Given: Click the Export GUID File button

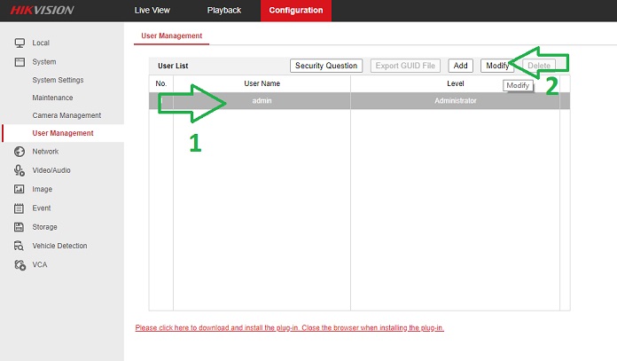Looking at the screenshot, I should [405, 66].
